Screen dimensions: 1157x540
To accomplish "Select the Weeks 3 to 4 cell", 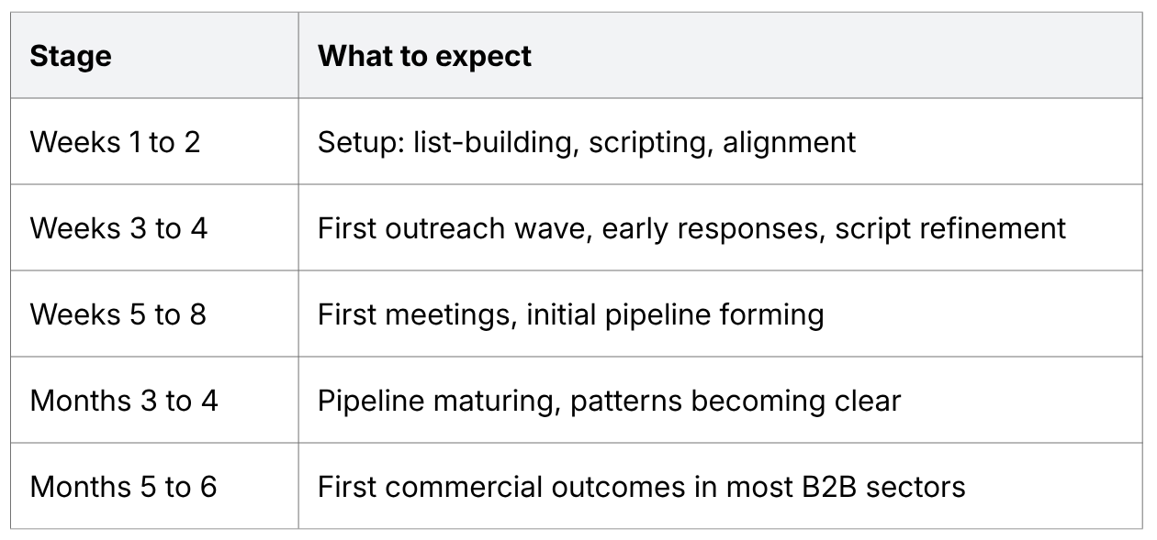I will click(x=154, y=227).
